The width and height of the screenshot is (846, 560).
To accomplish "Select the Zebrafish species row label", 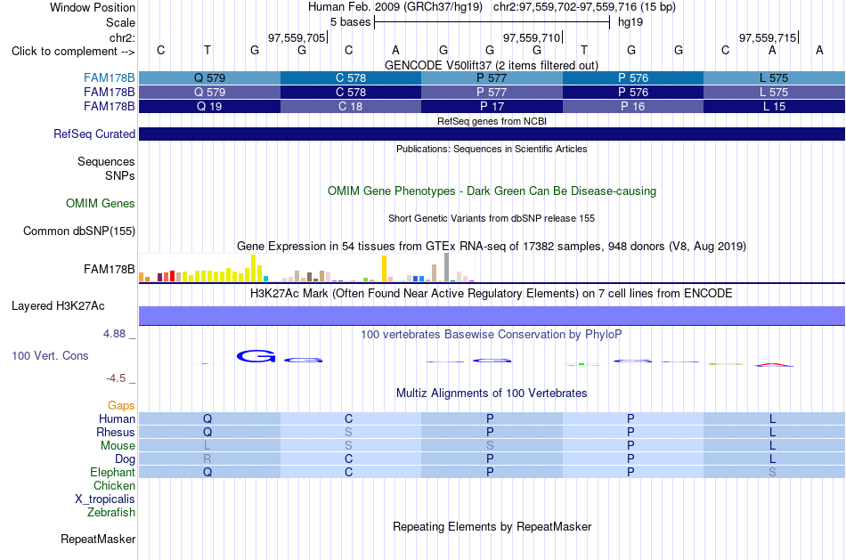I will (x=111, y=513).
